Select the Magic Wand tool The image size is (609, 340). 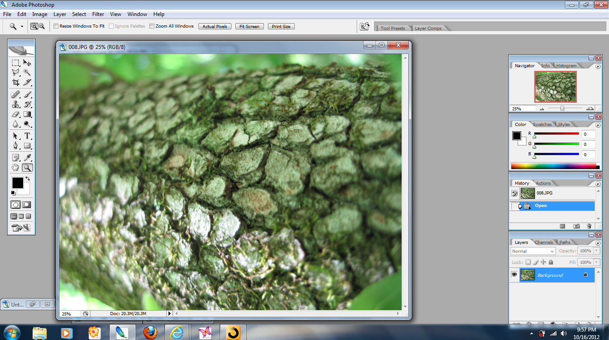[x=27, y=72]
